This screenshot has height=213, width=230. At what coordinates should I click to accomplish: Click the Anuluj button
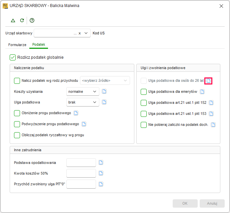[212, 203]
